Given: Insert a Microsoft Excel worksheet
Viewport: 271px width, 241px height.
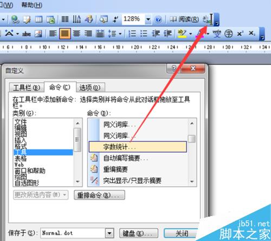Looking at the screenshot, I should [x=50, y=19].
